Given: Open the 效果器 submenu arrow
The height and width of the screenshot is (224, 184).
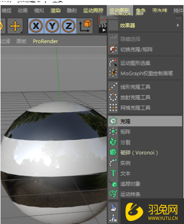Looking at the screenshot, I should tap(178, 25).
